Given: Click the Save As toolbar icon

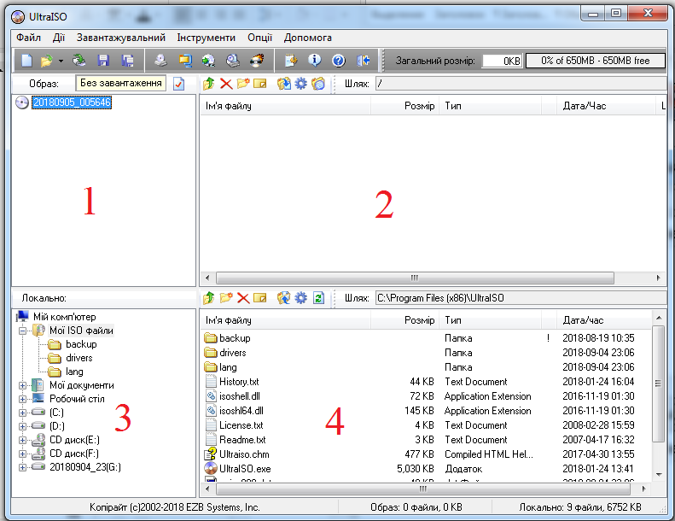Looking at the screenshot, I should point(127,61).
